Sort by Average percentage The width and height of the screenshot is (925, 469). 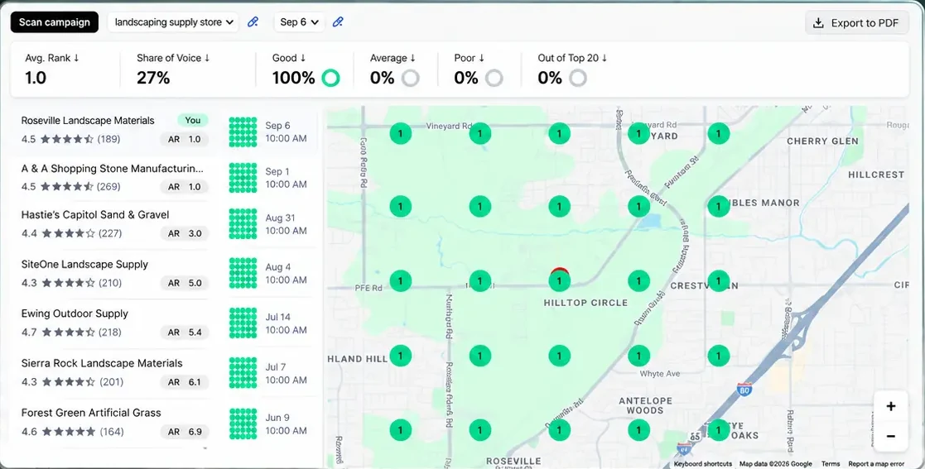[393, 58]
